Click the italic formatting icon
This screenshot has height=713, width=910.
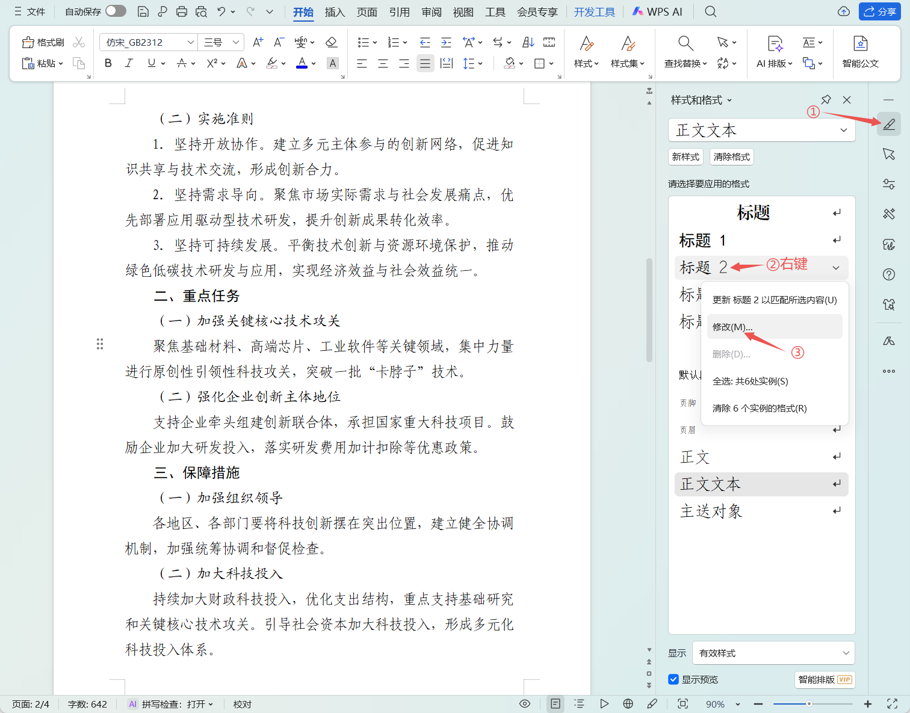[x=129, y=63]
